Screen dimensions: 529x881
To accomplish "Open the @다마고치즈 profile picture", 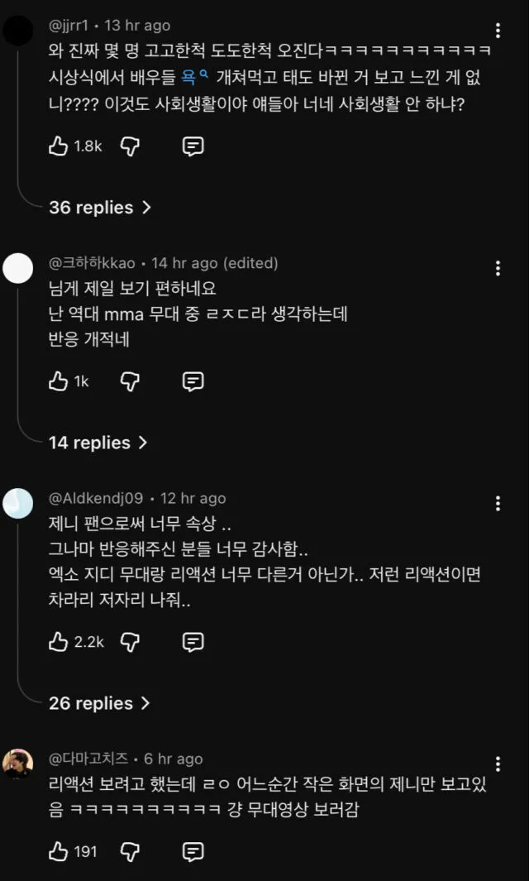I will (x=18, y=764).
